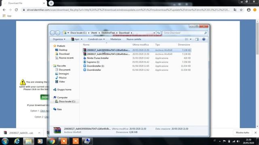Show hidden tray icons arrow
Viewport: 259px width, 145px height.
(x=220, y=141)
